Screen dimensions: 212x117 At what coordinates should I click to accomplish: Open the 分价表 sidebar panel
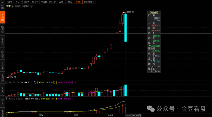click(x=2, y=66)
